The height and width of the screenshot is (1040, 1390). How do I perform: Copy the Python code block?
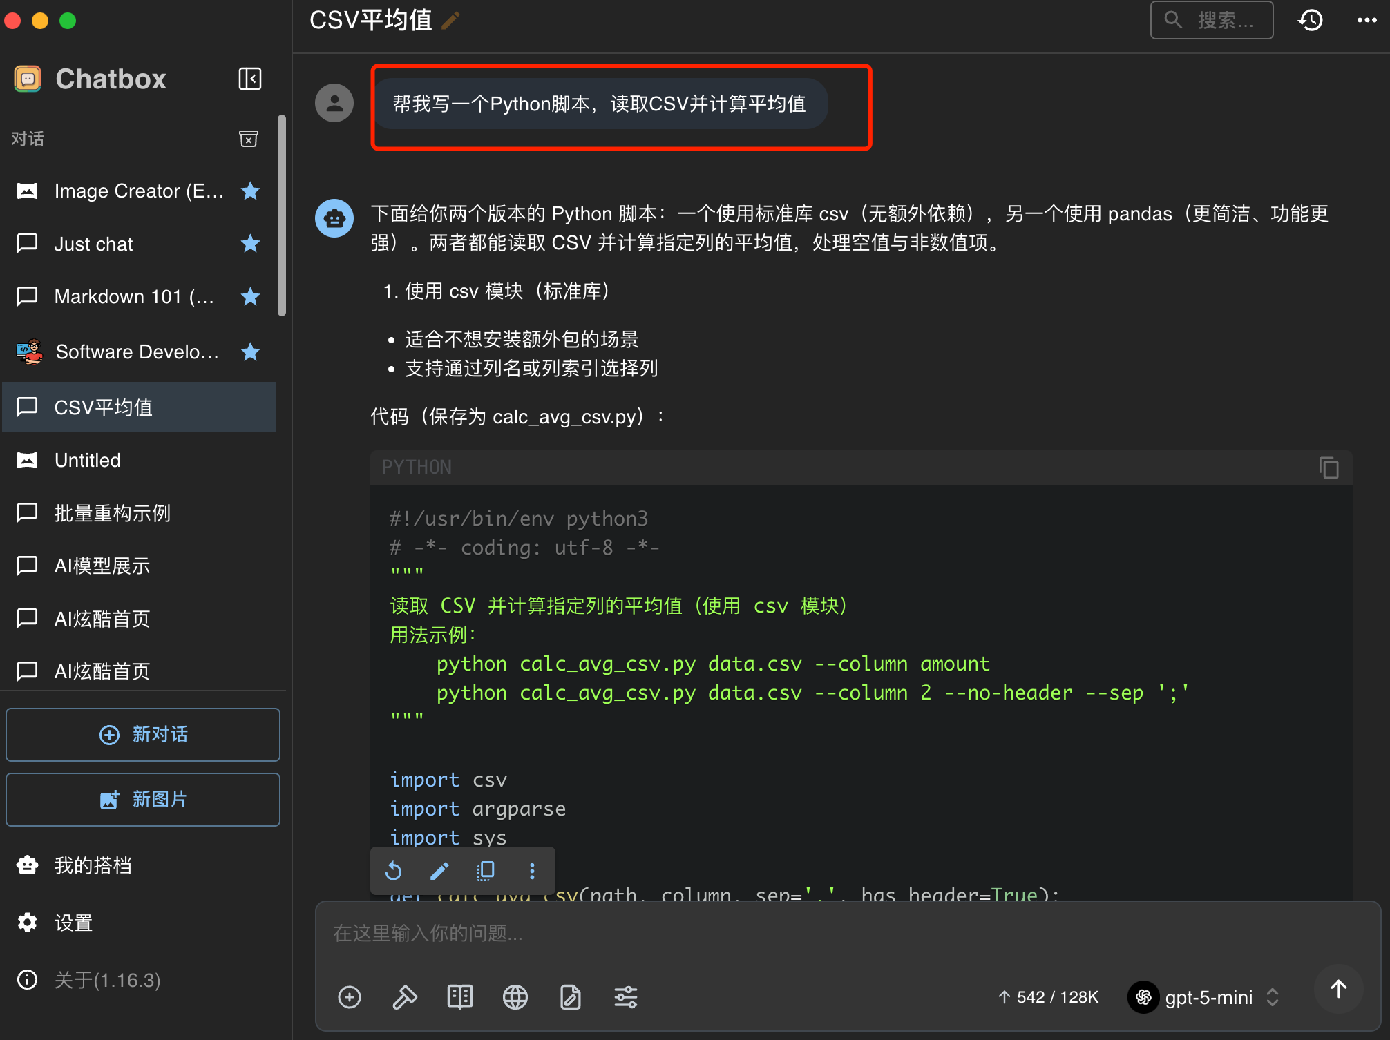pyautogui.click(x=1328, y=468)
